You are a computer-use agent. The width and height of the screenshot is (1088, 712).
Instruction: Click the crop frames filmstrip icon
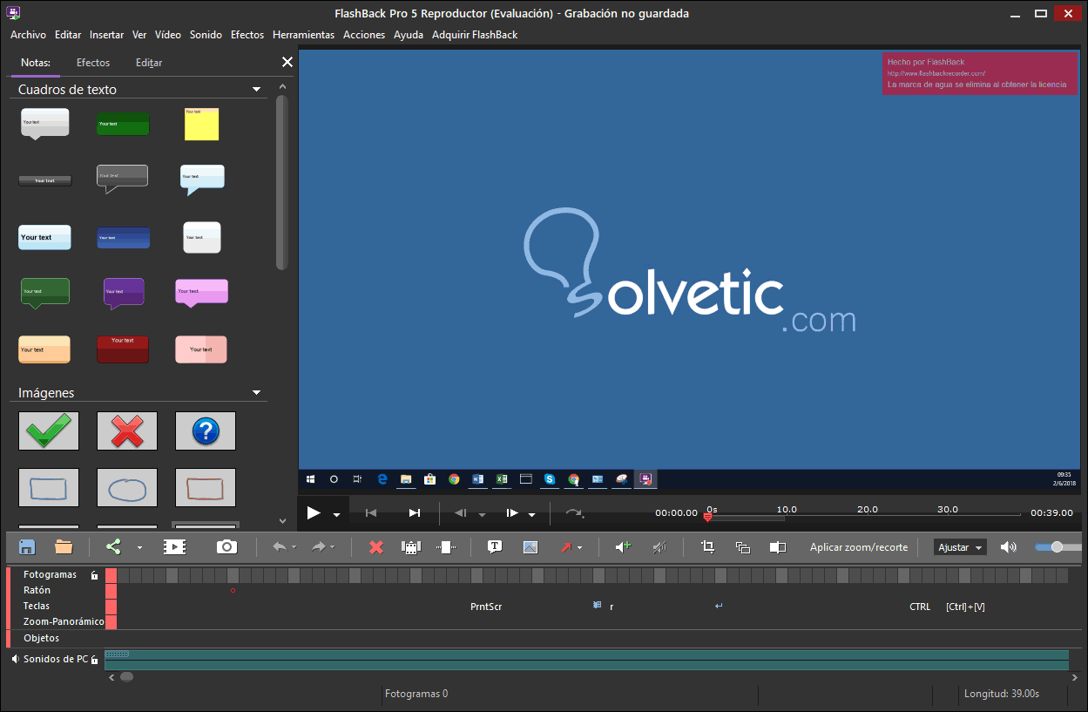[x=411, y=547]
